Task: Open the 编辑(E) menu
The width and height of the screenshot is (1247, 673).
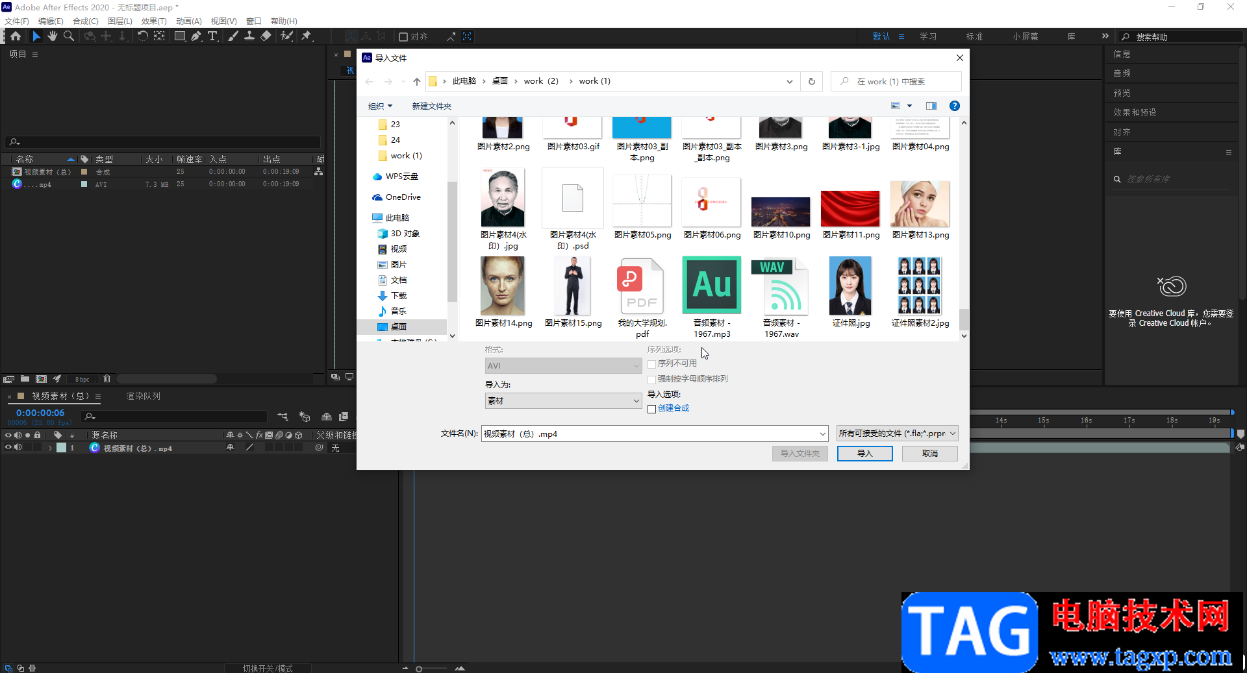Action: 51,21
